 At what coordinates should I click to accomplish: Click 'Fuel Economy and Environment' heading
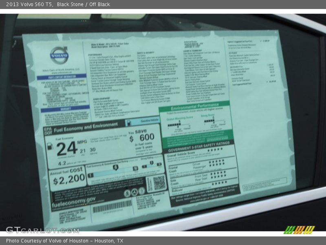point(86,127)
